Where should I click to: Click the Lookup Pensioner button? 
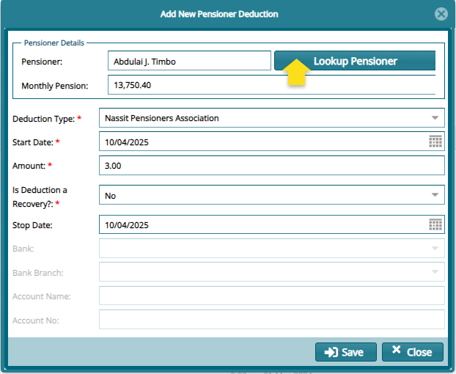pyautogui.click(x=355, y=61)
